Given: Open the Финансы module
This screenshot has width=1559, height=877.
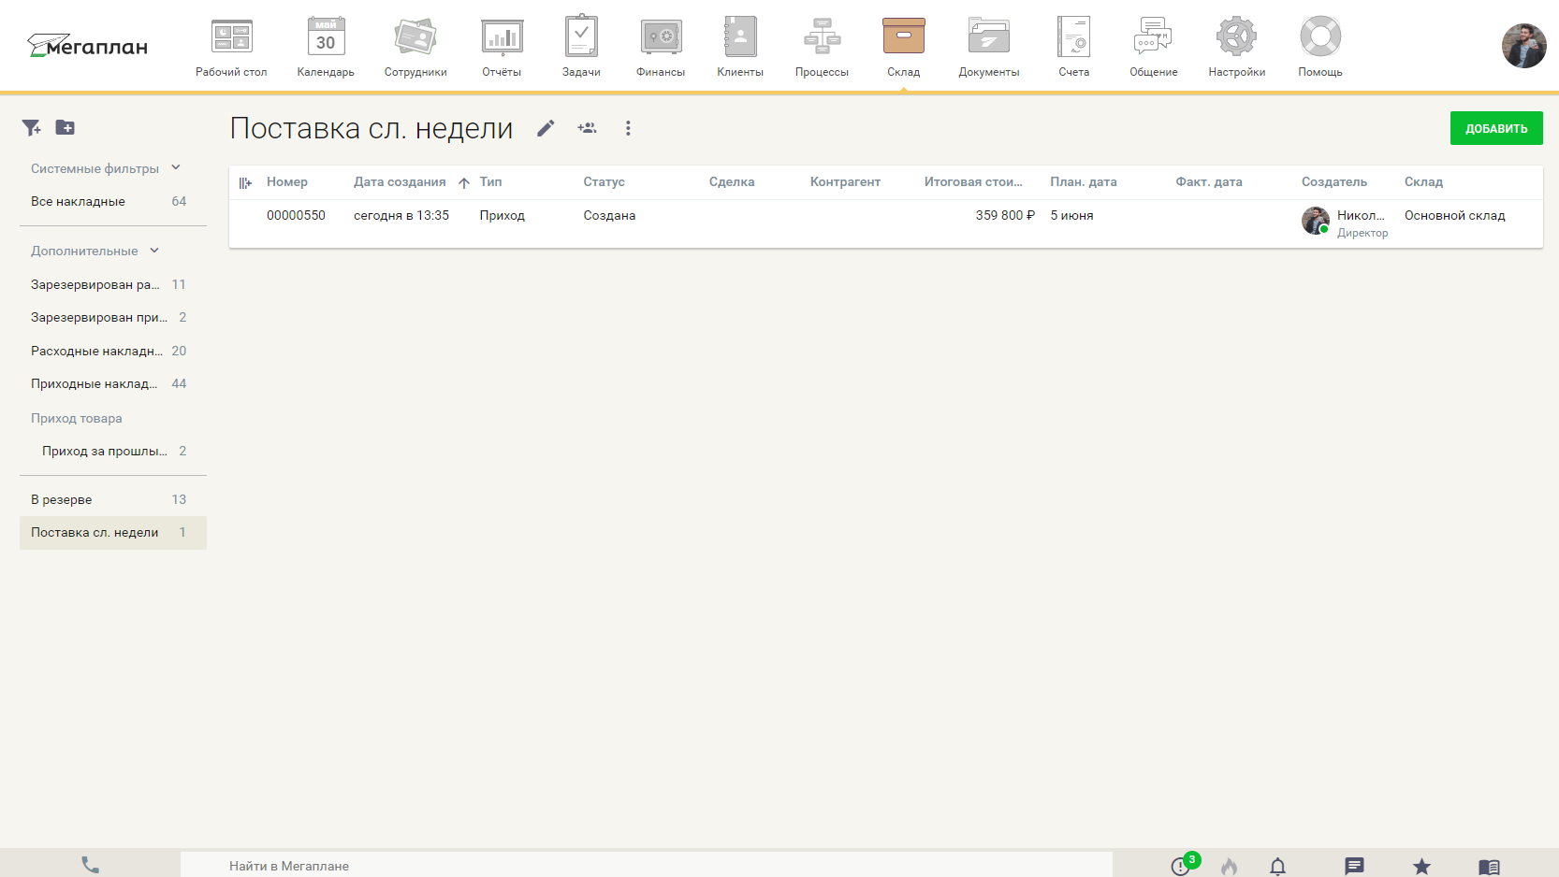Looking at the screenshot, I should click(661, 47).
